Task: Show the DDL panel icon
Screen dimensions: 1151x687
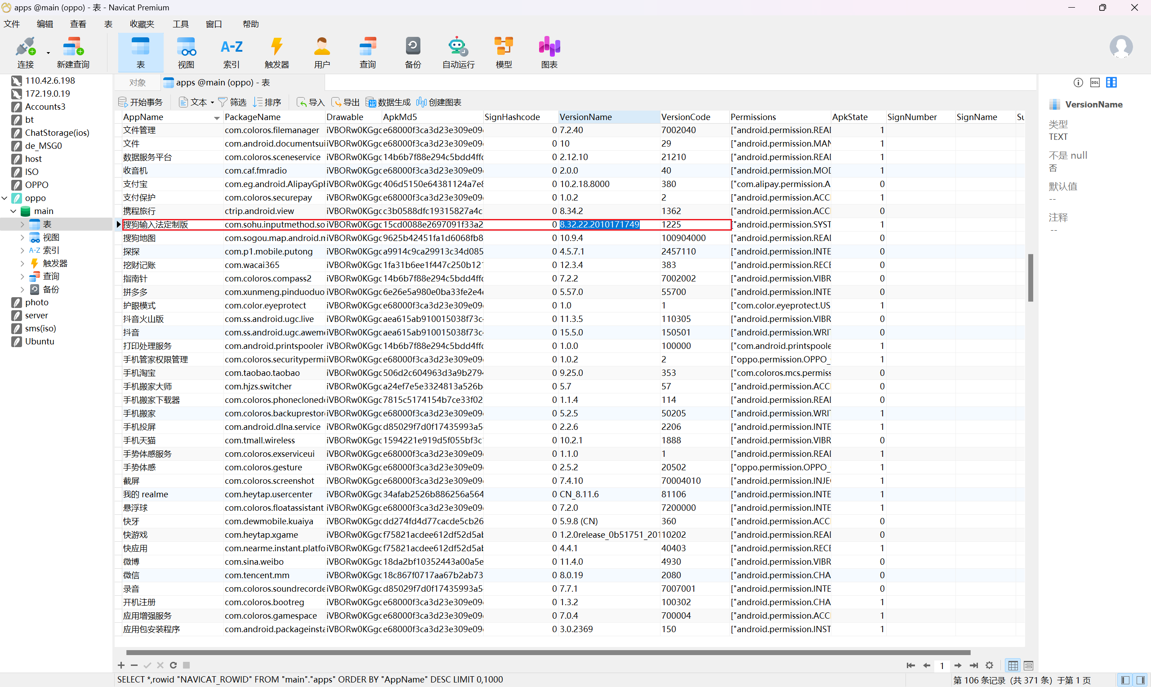Action: 1095,82
